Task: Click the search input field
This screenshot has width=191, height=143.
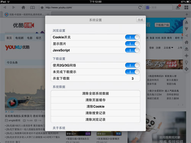Action: coord(159,8)
